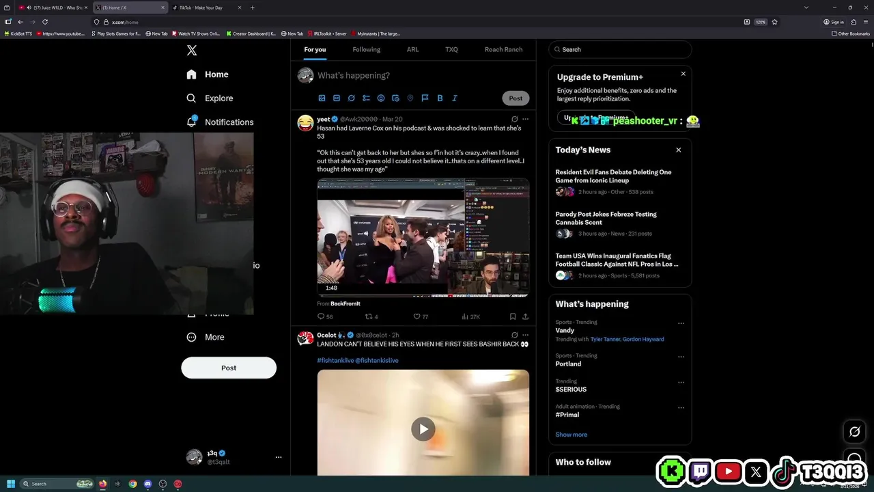
Task: Click the X search box
Action: click(620, 49)
